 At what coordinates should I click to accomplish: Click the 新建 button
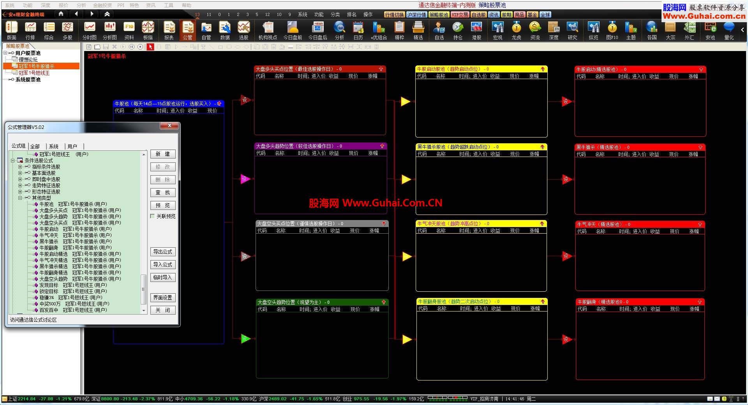[x=163, y=154]
